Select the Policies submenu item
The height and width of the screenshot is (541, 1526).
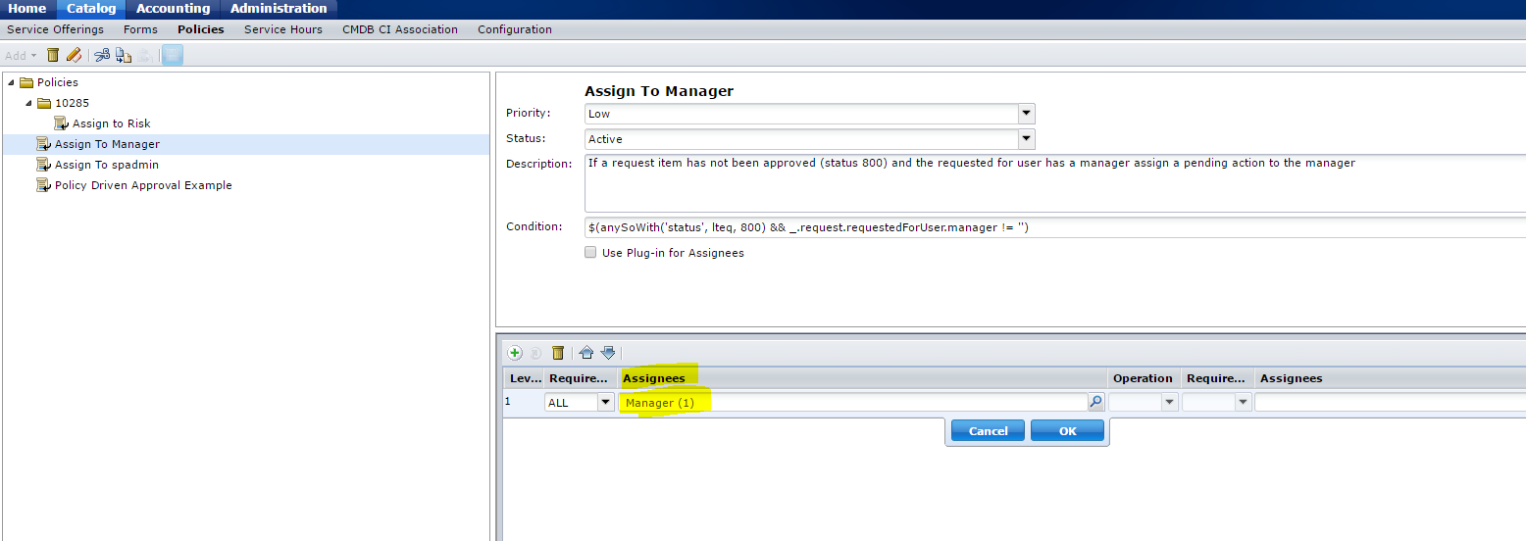point(201,29)
